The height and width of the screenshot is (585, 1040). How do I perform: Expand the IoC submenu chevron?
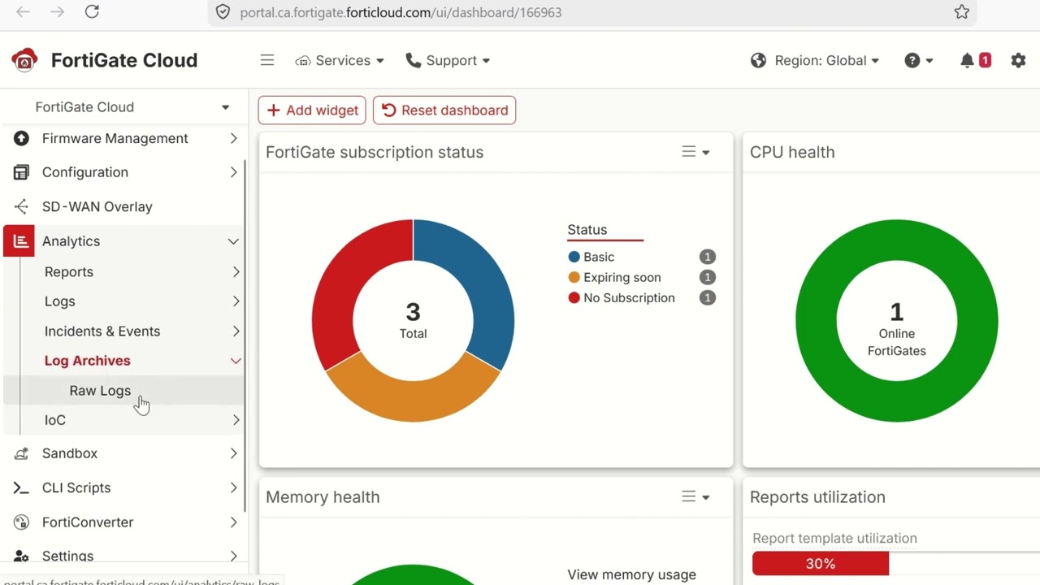coord(236,420)
